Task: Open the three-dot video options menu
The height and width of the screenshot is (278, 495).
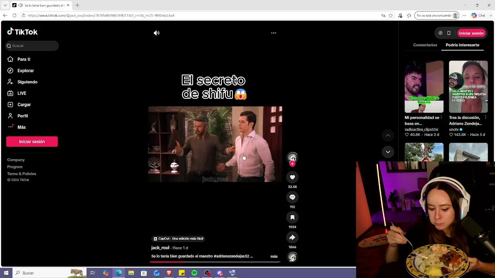Action: click(x=274, y=33)
